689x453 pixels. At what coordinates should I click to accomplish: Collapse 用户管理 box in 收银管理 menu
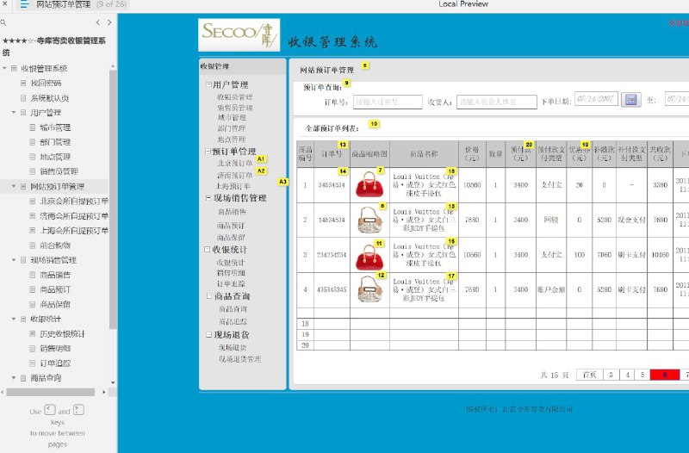(208, 84)
